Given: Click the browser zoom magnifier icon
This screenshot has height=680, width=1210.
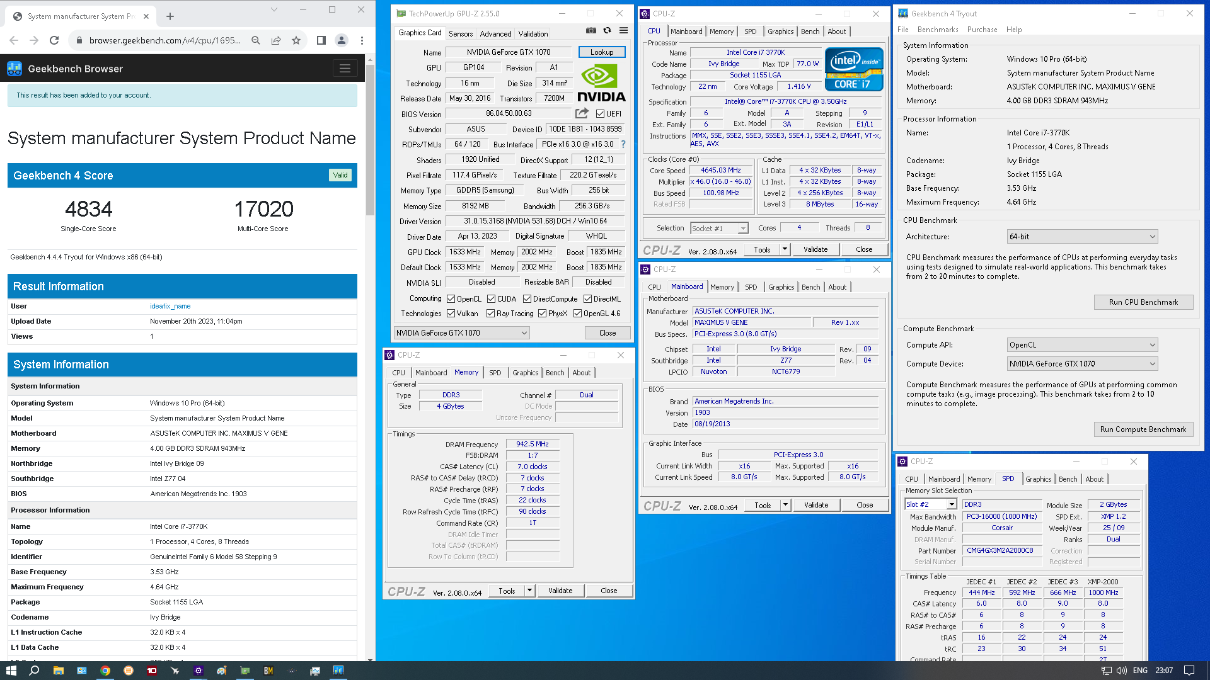Looking at the screenshot, I should pos(256,40).
